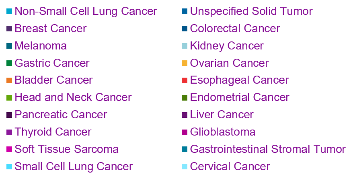Click the Colorectal Cancer color square
The height and width of the screenshot is (177, 349).
pyautogui.click(x=185, y=29)
